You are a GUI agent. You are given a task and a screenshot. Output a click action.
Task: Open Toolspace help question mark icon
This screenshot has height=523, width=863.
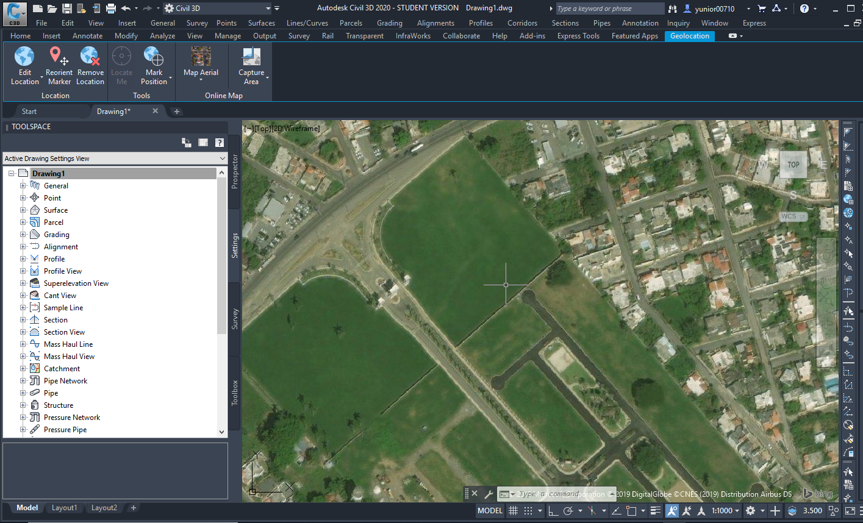coord(220,143)
